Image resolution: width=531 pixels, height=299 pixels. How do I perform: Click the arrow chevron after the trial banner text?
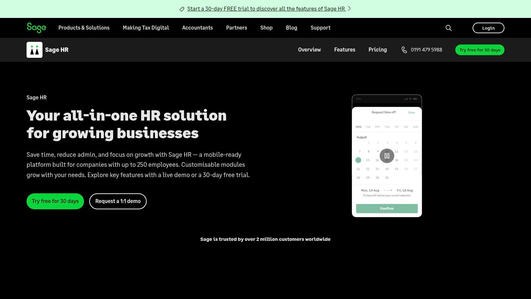coord(349,9)
